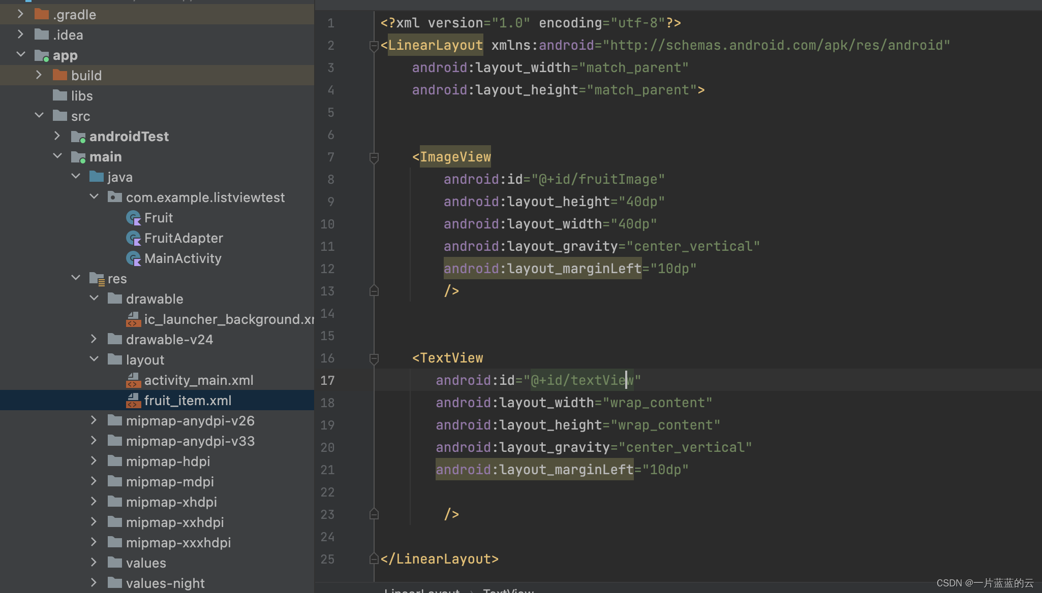Open the FruitAdapter class

(x=183, y=238)
